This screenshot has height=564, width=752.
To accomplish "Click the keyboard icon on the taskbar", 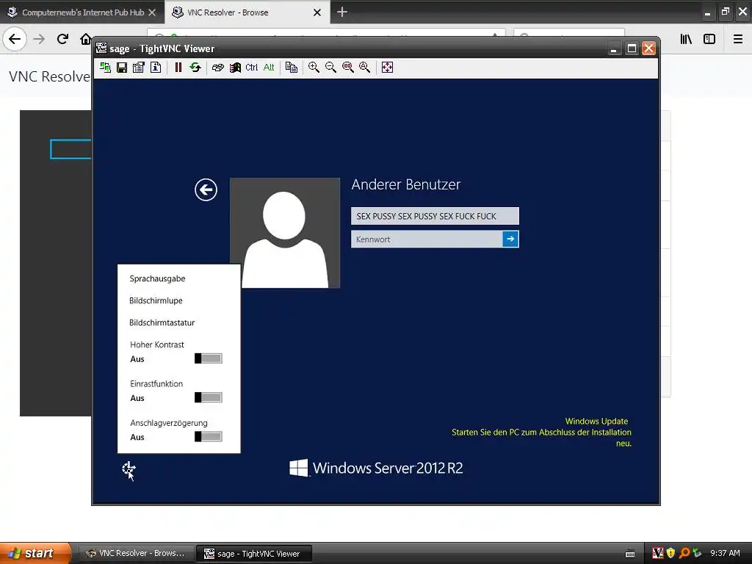I will coord(630,554).
